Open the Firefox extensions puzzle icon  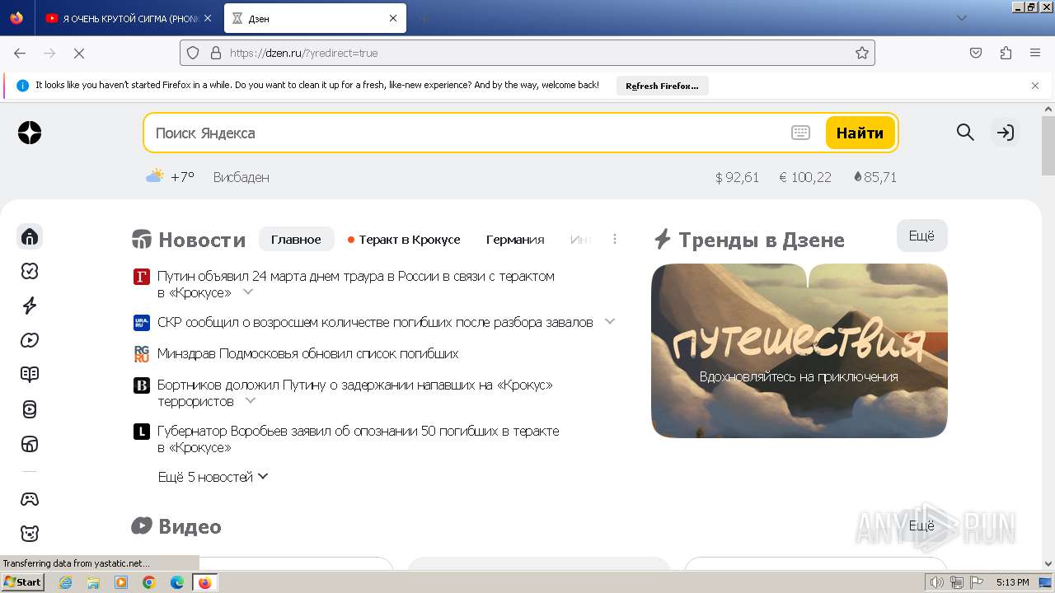click(1006, 53)
